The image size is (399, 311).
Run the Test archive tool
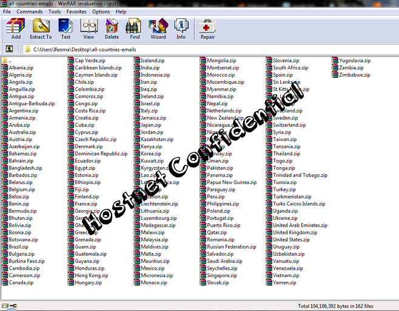[x=65, y=29]
